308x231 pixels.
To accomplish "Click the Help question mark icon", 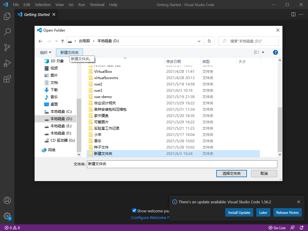I will 276,52.
